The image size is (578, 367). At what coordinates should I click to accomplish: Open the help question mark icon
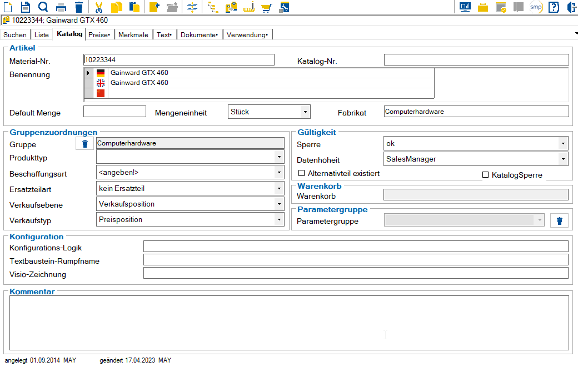554,7
